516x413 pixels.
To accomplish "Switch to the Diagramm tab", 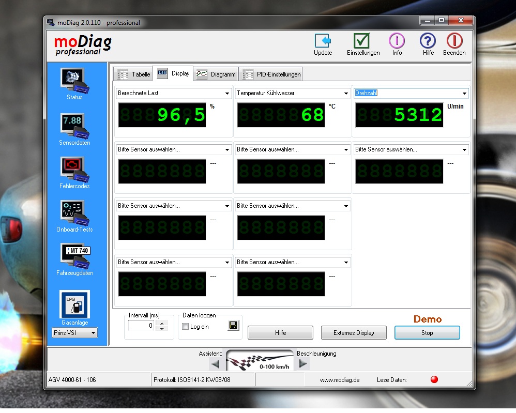I will [x=216, y=74].
